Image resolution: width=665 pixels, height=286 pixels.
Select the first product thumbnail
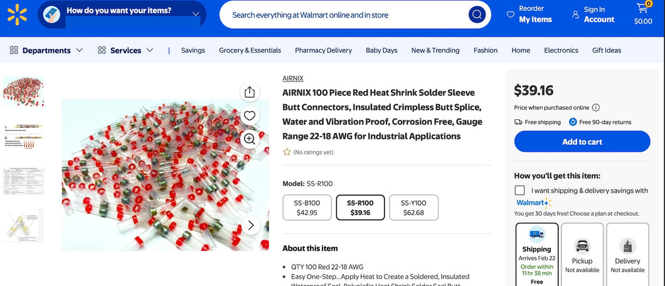click(23, 92)
